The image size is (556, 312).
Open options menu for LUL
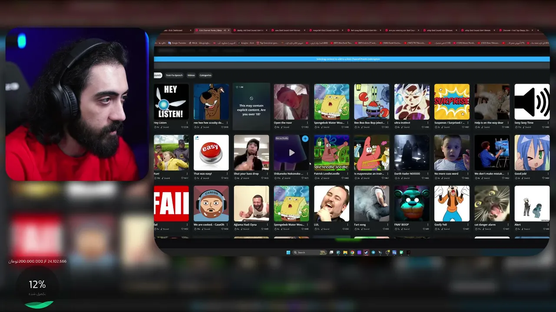click(347, 224)
